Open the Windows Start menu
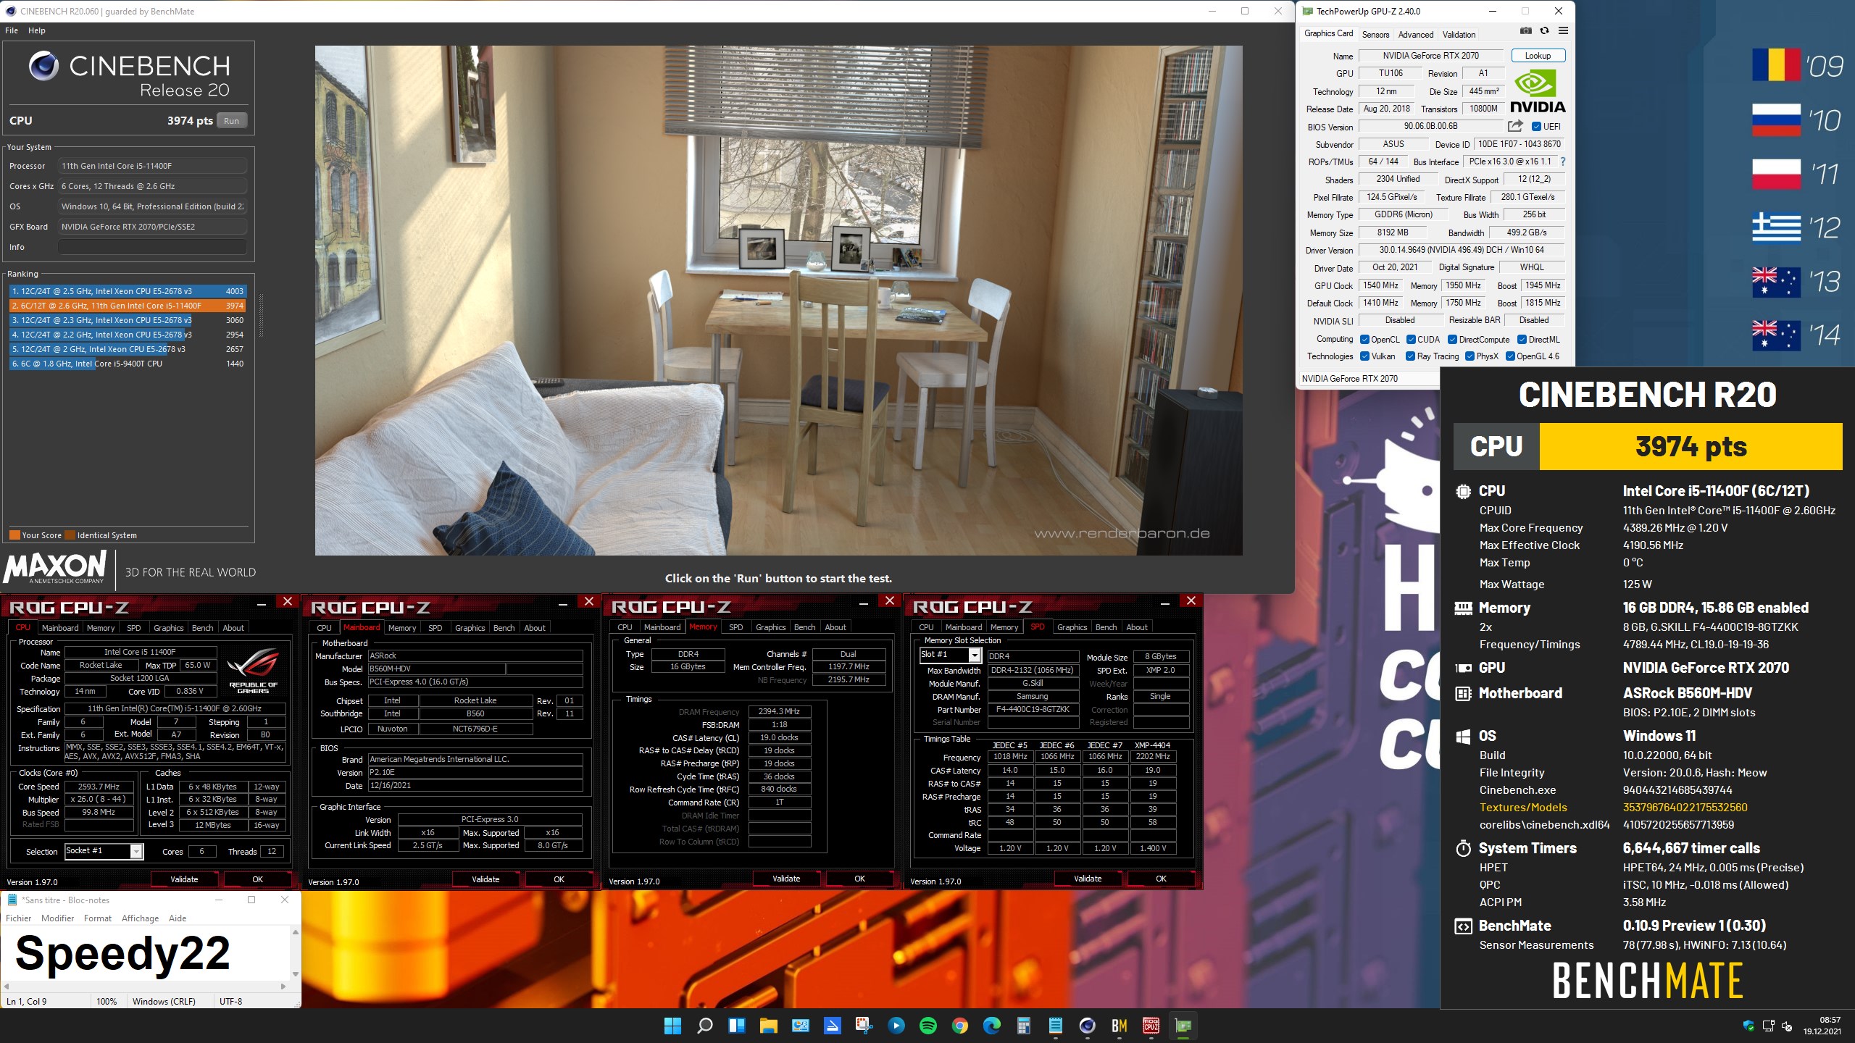Image resolution: width=1855 pixels, height=1043 pixels. coord(672,1026)
